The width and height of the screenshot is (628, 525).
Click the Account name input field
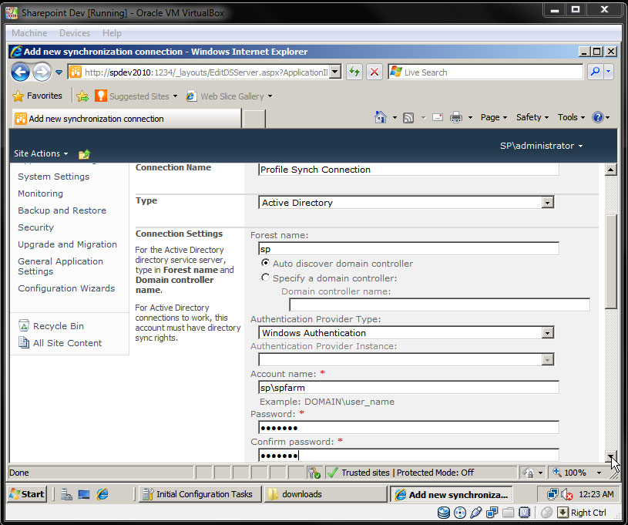coord(408,388)
